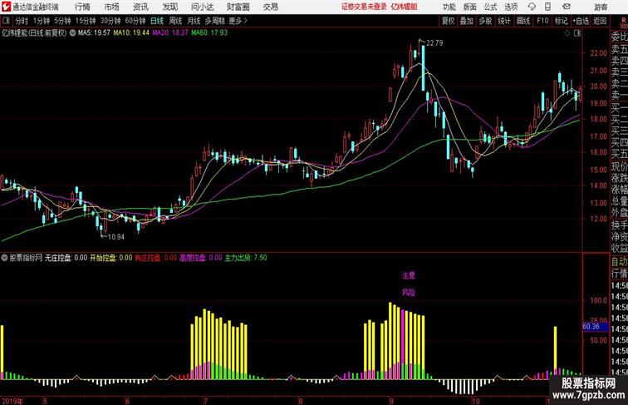Select the 周线 weekly period tab

point(175,21)
